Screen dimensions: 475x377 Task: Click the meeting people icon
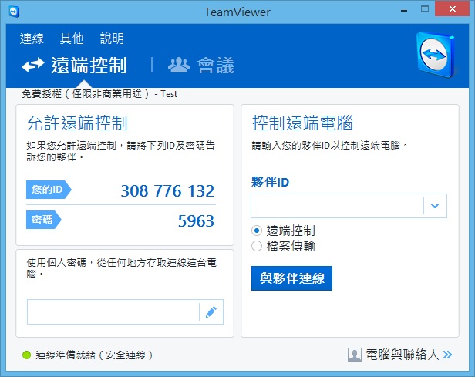[179, 65]
